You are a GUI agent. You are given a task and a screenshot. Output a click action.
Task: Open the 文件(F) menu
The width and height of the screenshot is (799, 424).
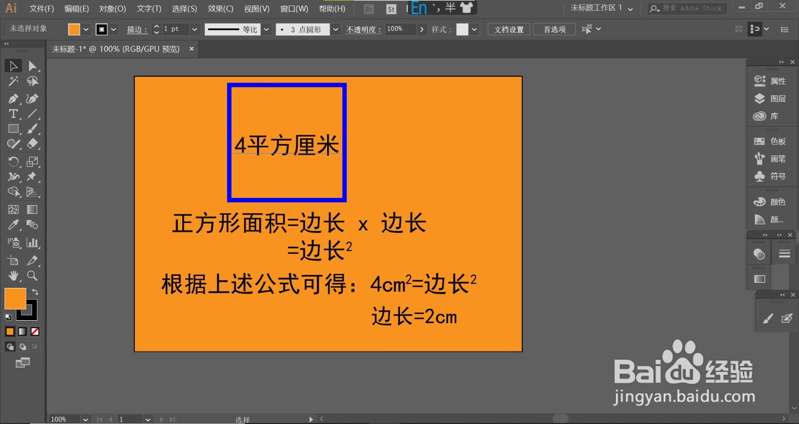click(x=41, y=8)
